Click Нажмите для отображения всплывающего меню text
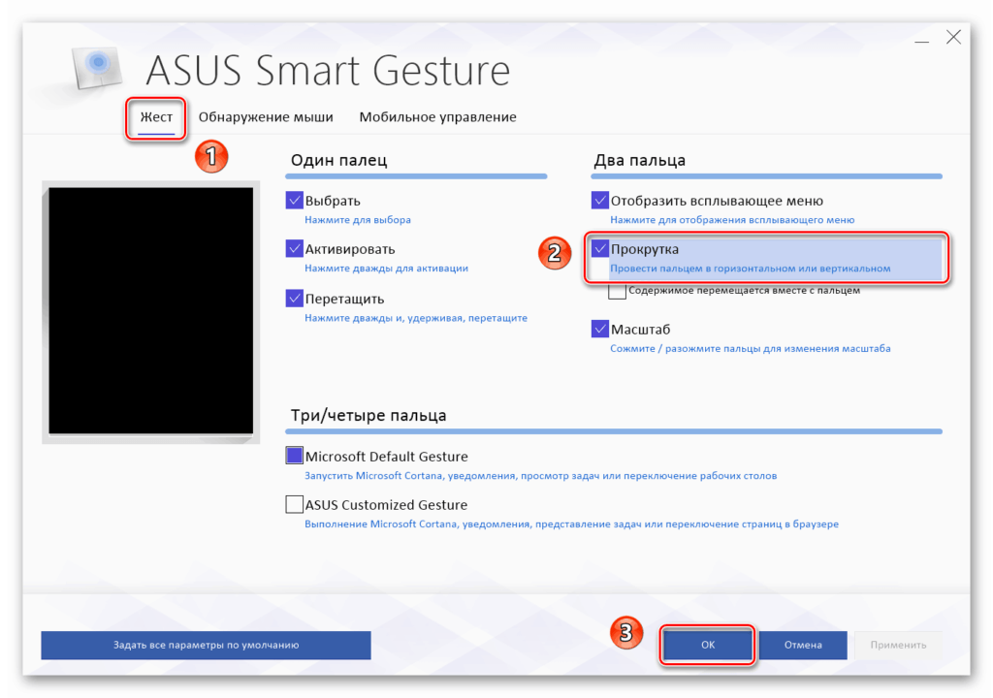 [x=732, y=220]
